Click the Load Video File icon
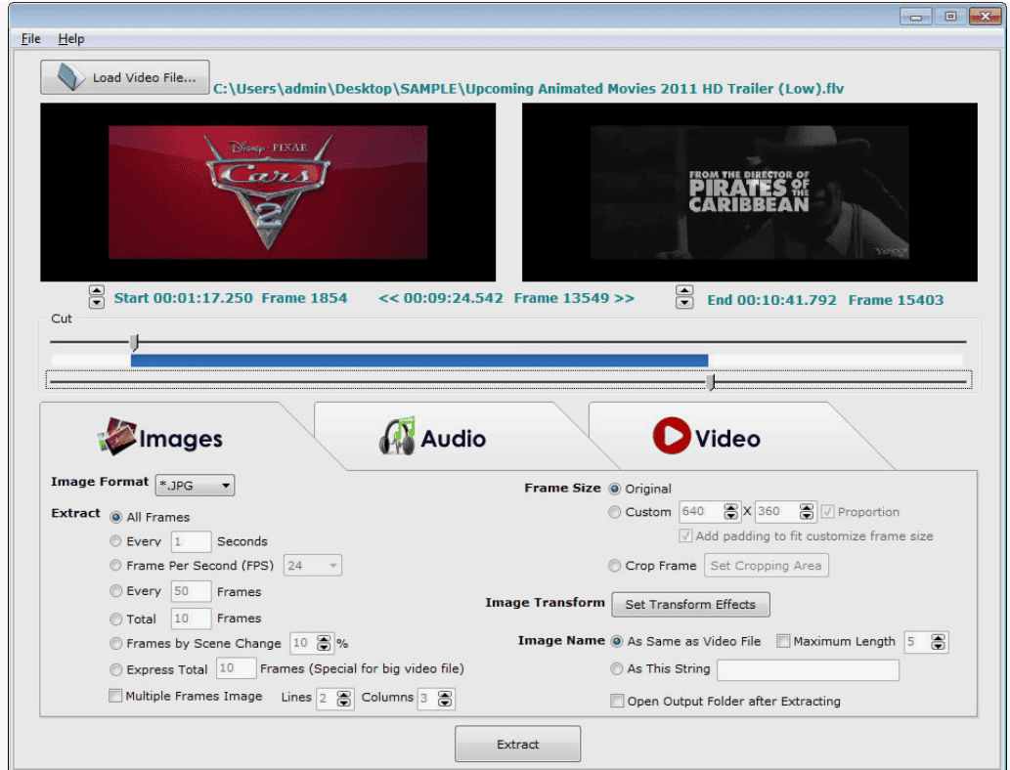The width and height of the screenshot is (1010, 770). pos(70,76)
